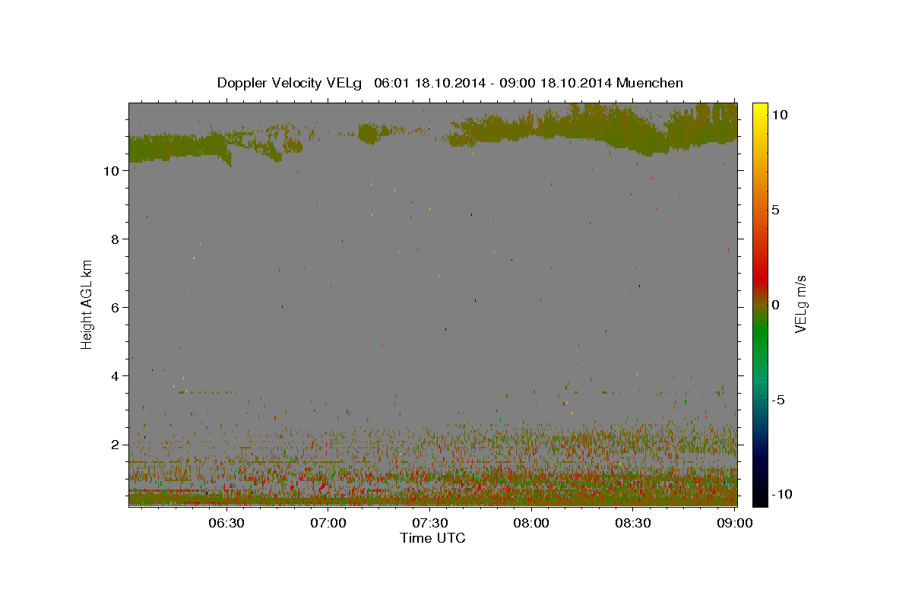Click the colorbar tick label 10

tap(779, 115)
